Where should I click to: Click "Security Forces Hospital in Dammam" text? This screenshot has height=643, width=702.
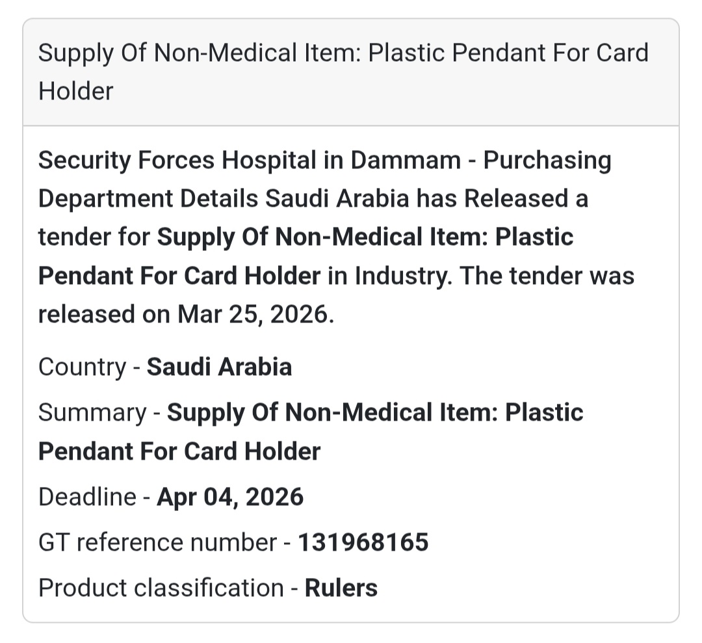tap(250, 160)
